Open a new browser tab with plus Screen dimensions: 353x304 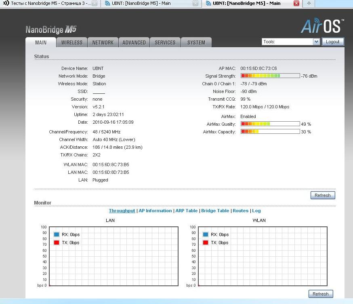(309, 3)
